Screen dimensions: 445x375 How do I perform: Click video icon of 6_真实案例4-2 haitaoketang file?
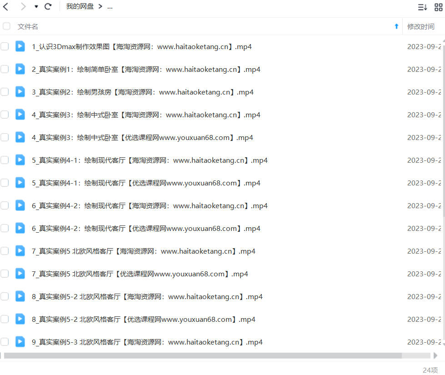coord(20,205)
